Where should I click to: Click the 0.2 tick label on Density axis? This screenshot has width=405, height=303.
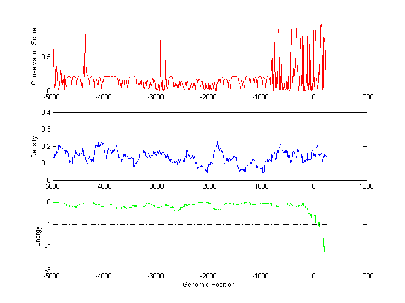point(46,146)
